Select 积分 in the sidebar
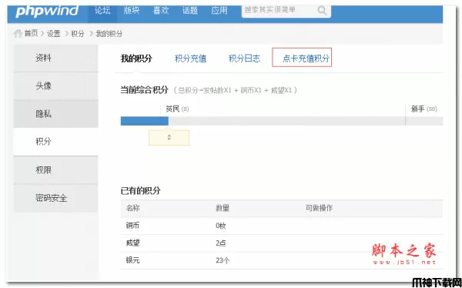462x288 pixels. click(x=55, y=142)
